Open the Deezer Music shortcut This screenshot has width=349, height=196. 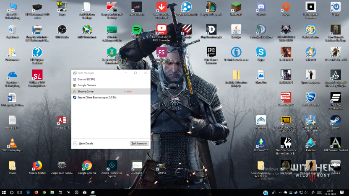point(137,7)
